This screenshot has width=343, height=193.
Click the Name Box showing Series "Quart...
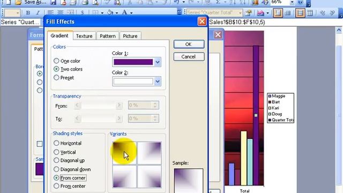coord(20,23)
